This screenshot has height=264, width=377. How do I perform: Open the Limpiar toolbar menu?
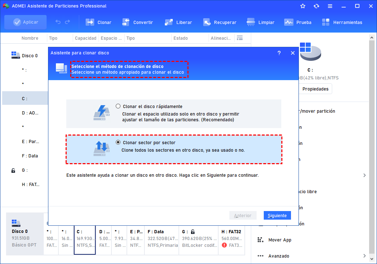pos(261,22)
